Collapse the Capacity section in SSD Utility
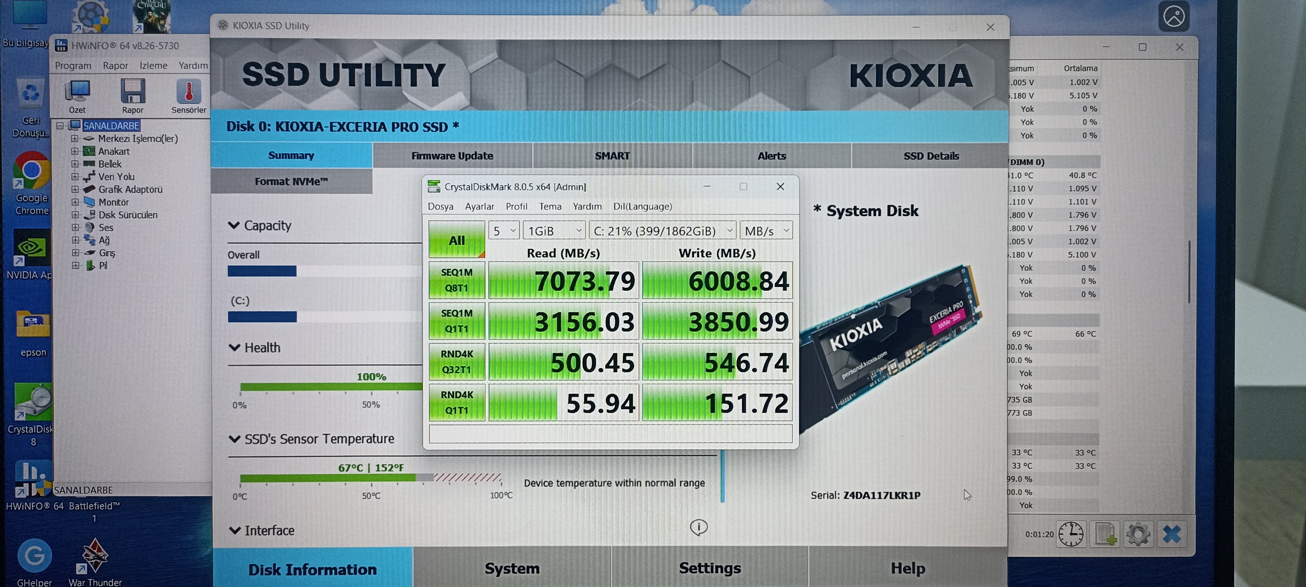Screen dimensions: 1306x587 pyautogui.click(x=234, y=225)
